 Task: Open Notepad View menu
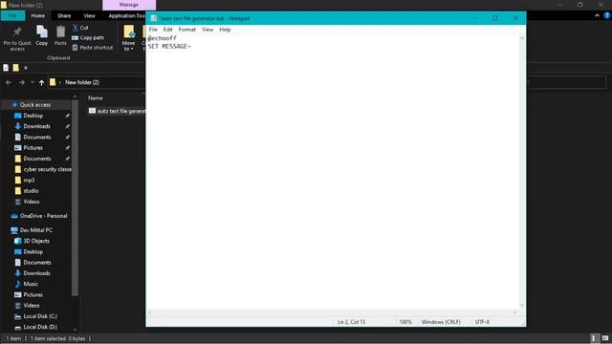[x=208, y=30]
